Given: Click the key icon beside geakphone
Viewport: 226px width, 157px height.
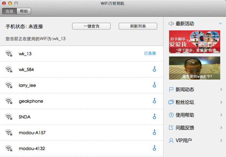Looking at the screenshot, I should click(x=154, y=101).
